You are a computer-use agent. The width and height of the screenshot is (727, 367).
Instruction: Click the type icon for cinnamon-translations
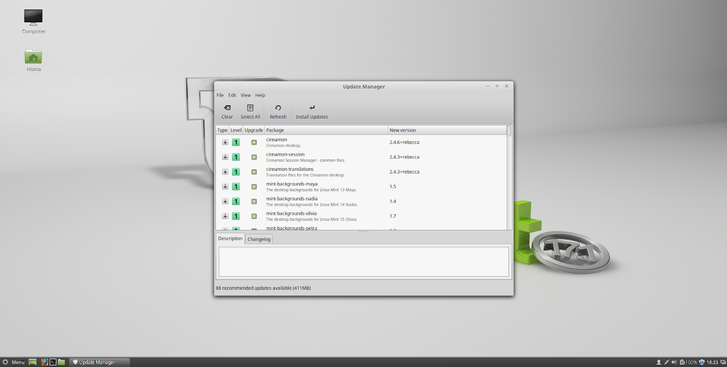coord(225,172)
